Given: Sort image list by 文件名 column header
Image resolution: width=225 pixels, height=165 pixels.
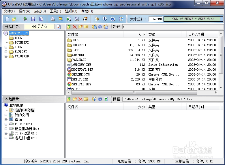Looking at the screenshot, I should (x=95, y=34).
